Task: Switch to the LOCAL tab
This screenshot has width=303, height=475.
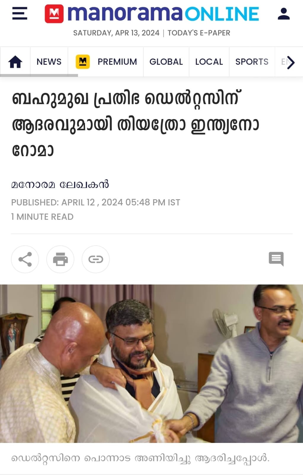Action: tap(209, 62)
